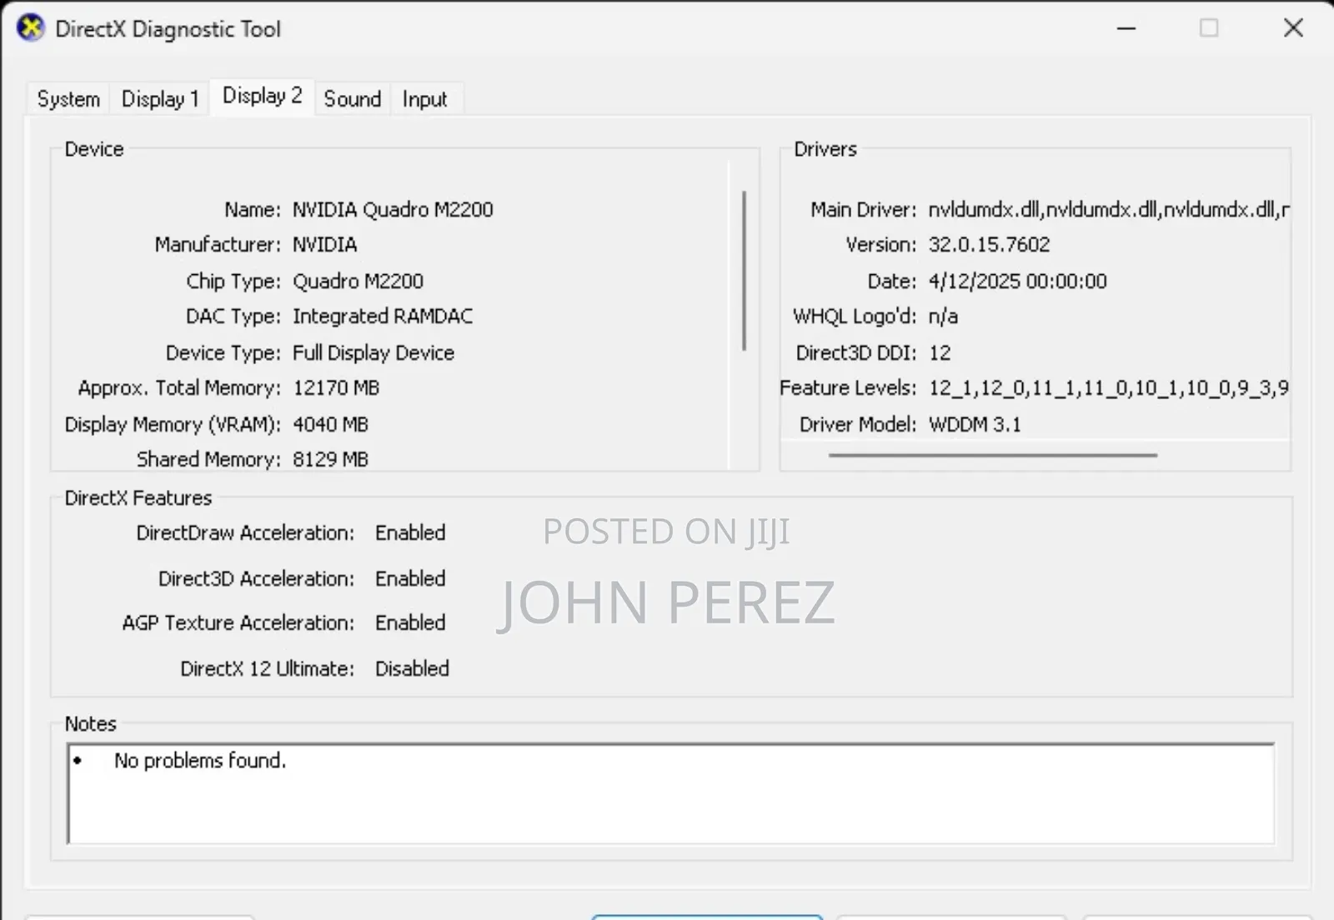Click the Display Memory (VRAM) label
This screenshot has width=1334, height=920.
[x=173, y=425]
